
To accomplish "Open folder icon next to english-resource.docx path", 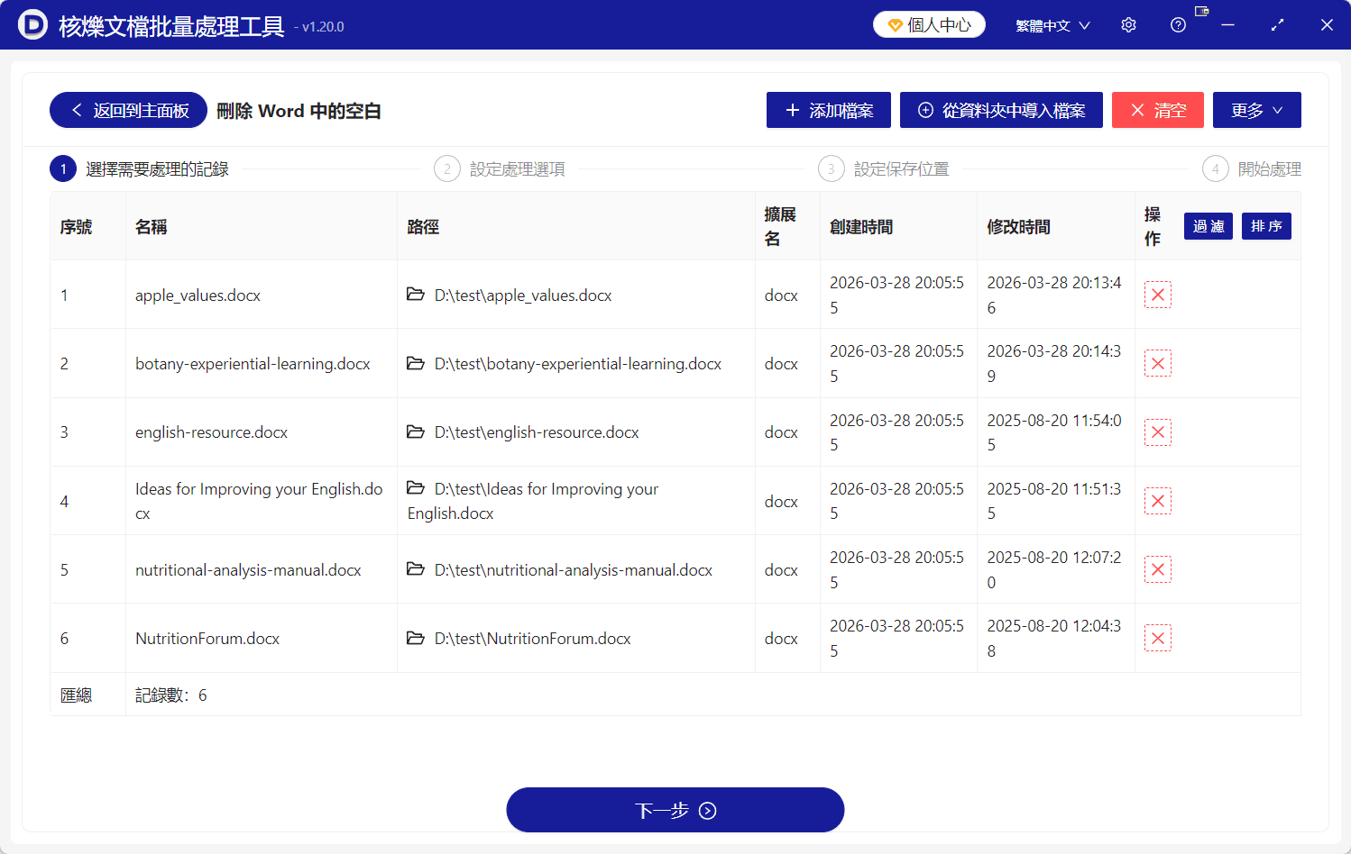I will point(416,432).
